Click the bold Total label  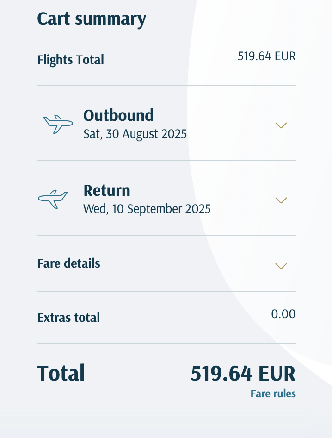61,373
